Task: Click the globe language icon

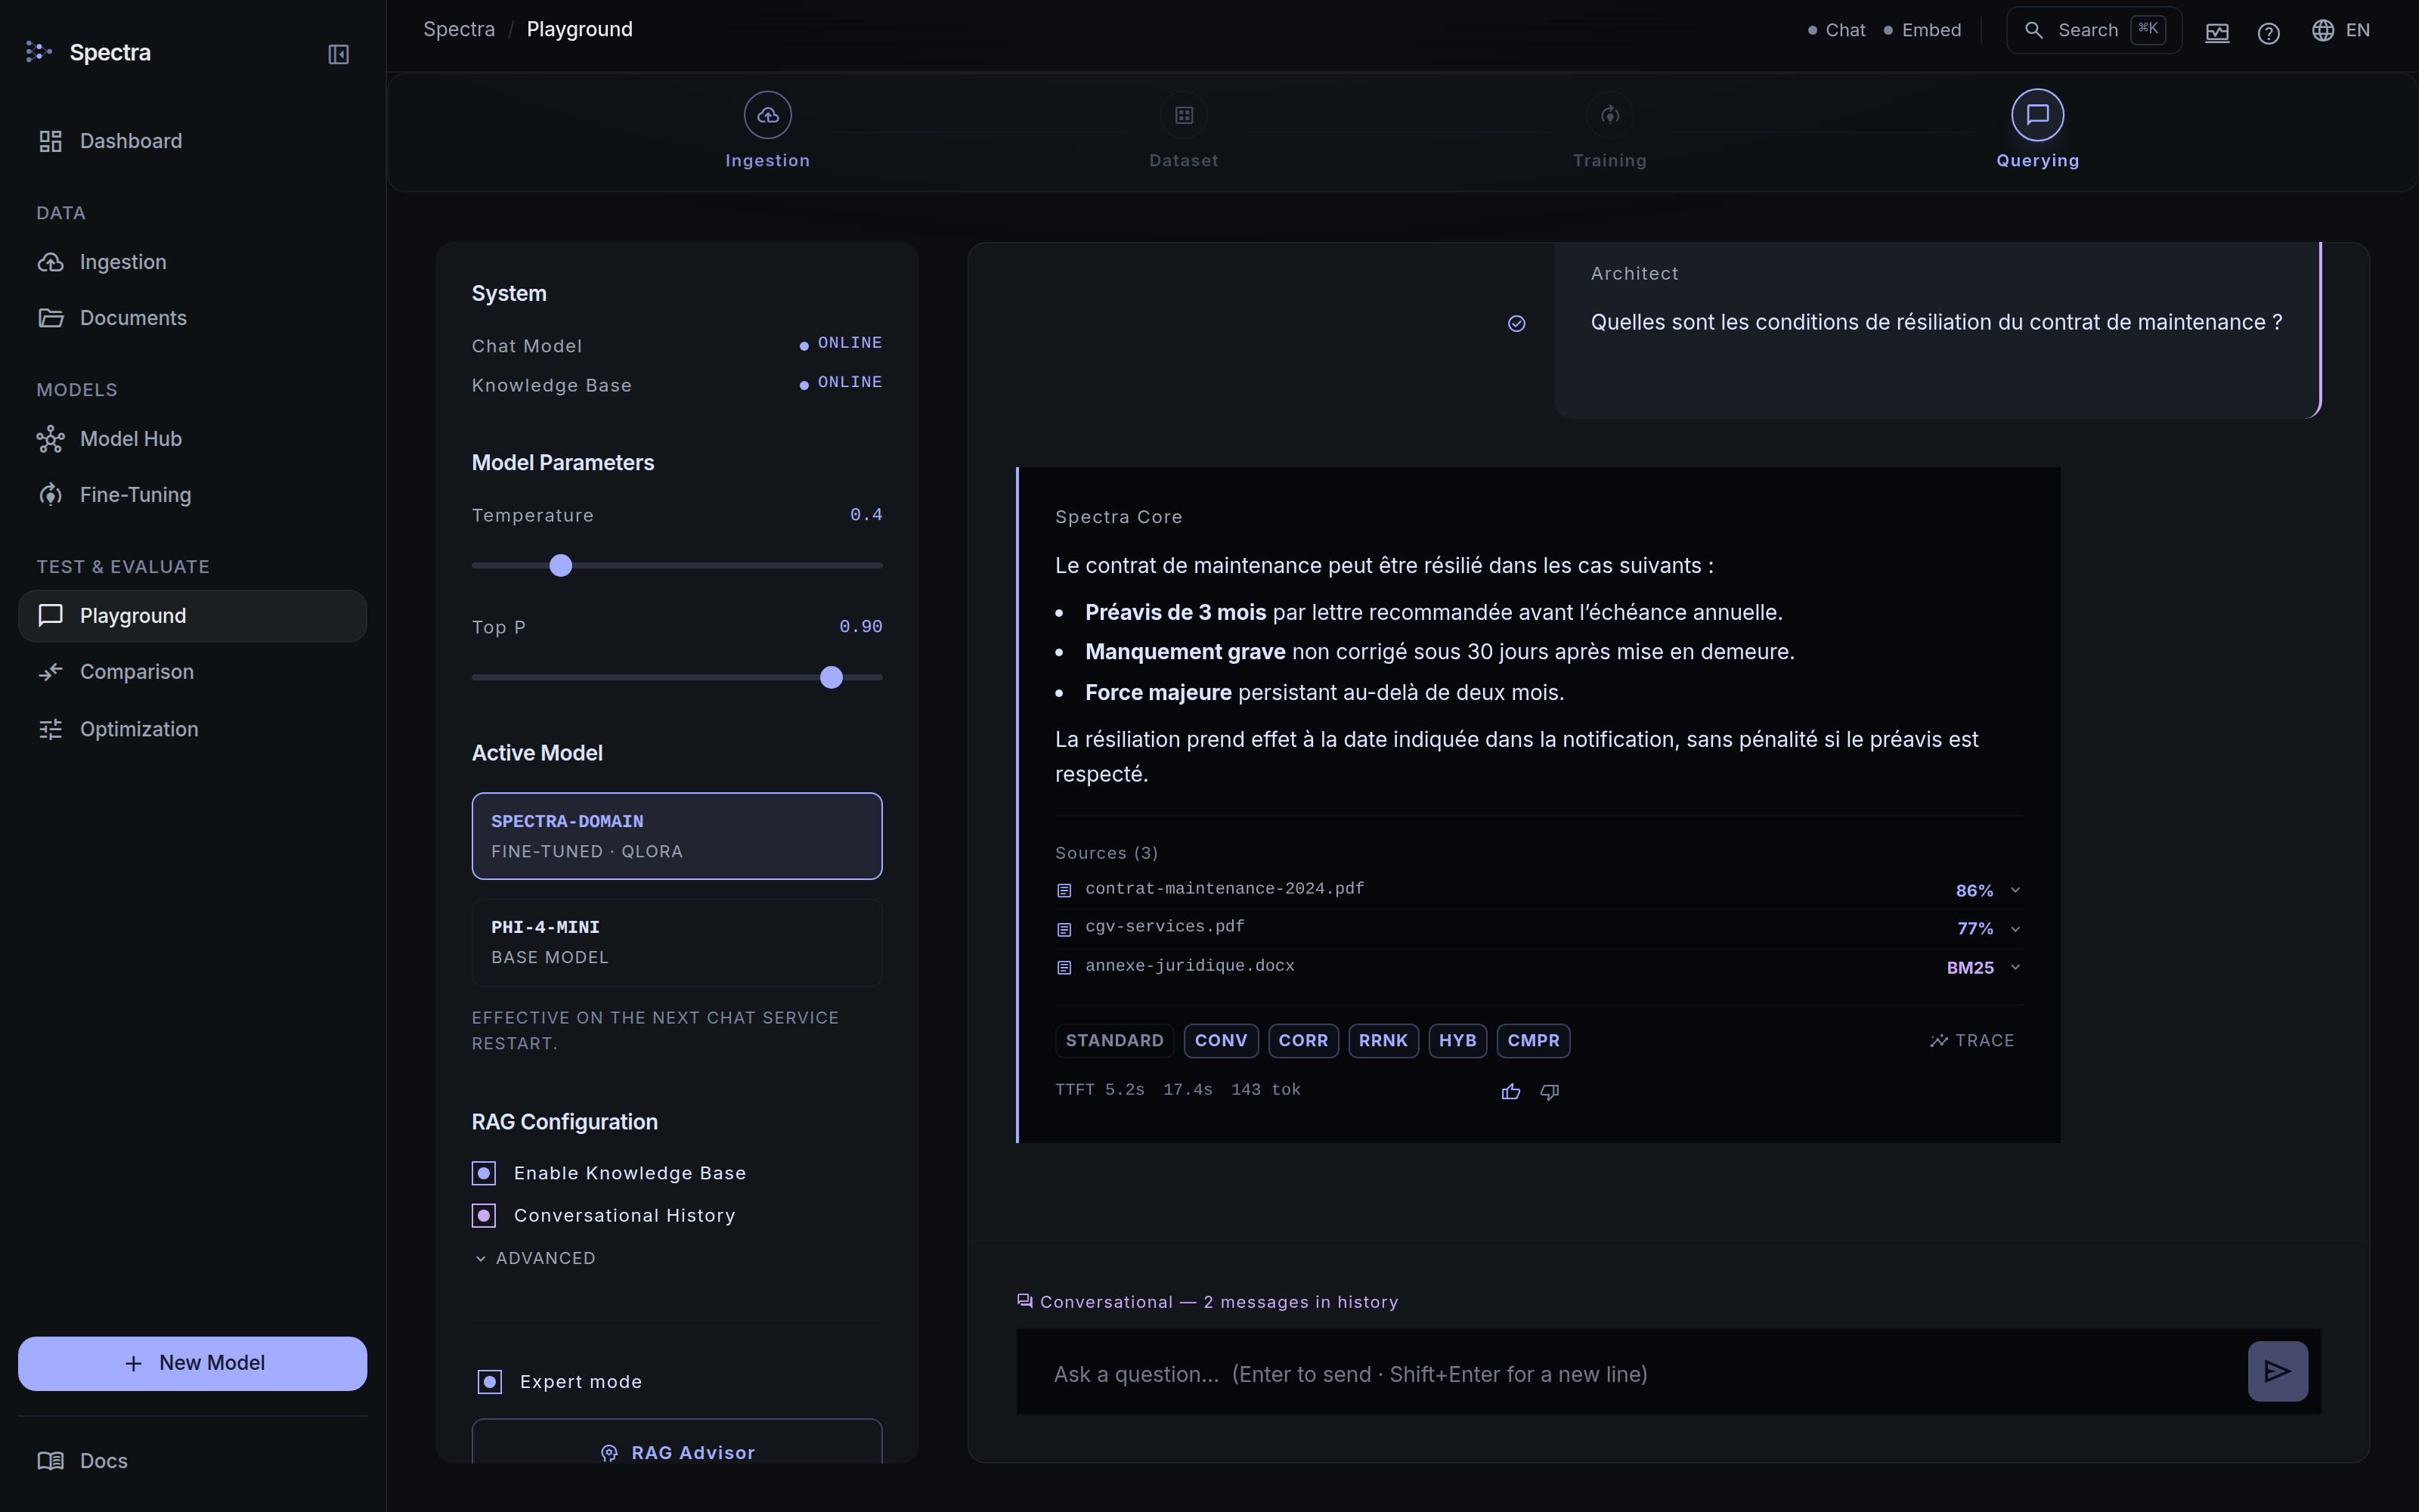Action: tap(2323, 31)
